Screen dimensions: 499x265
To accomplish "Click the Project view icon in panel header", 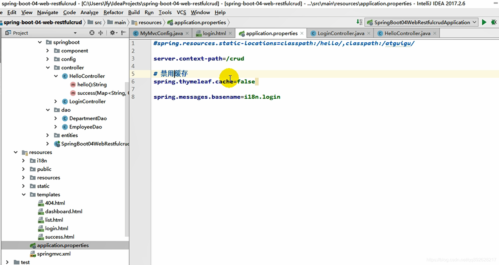I will pos(8,33).
